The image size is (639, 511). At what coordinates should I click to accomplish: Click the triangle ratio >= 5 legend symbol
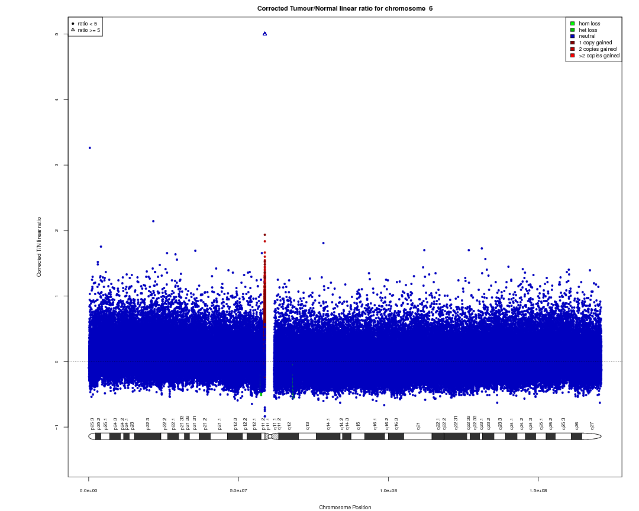pos(73,30)
